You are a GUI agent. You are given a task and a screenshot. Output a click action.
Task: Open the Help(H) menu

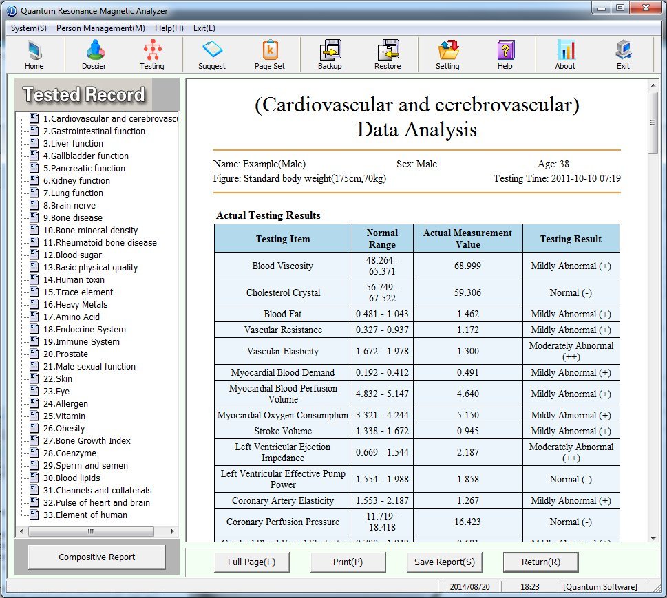point(169,28)
